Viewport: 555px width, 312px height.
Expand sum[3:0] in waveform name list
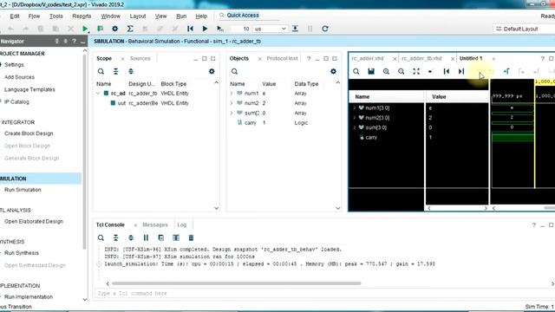tap(355, 127)
